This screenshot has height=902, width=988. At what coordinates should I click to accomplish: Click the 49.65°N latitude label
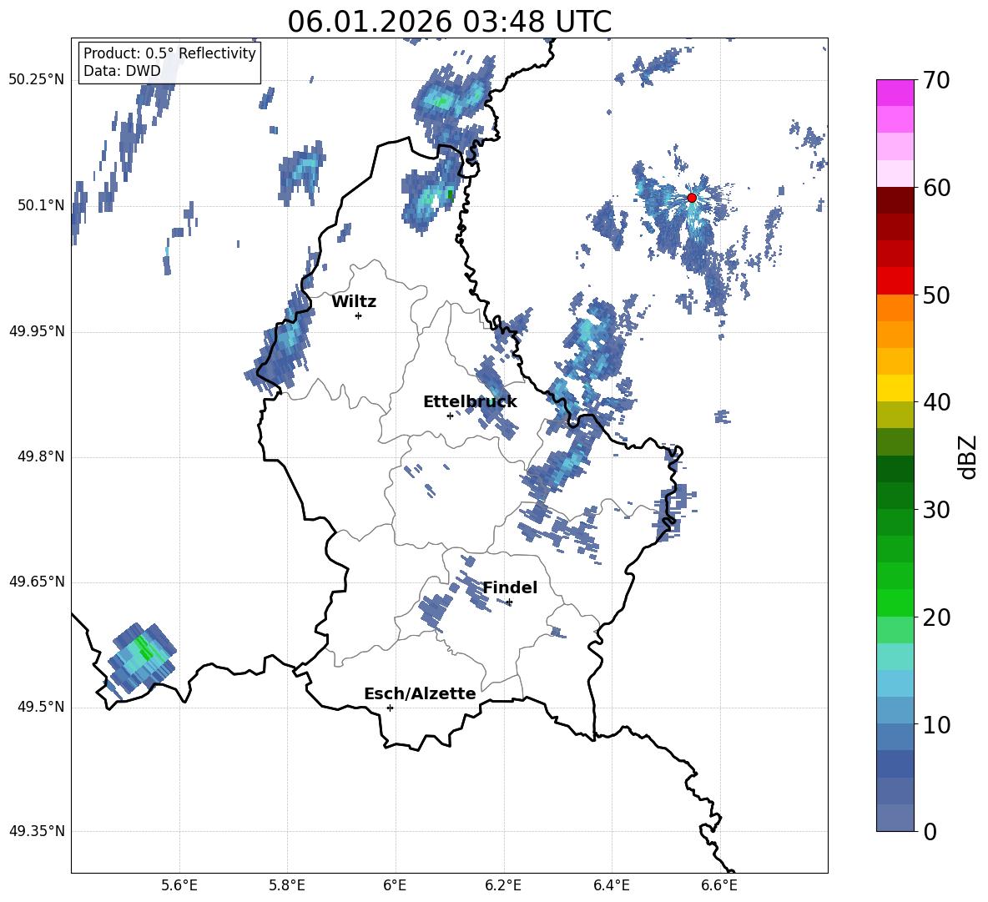pyautogui.click(x=37, y=582)
